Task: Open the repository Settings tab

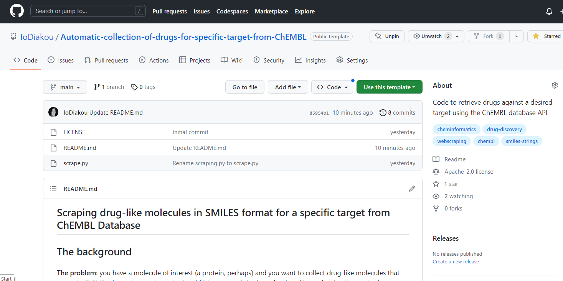Action: pyautogui.click(x=352, y=60)
